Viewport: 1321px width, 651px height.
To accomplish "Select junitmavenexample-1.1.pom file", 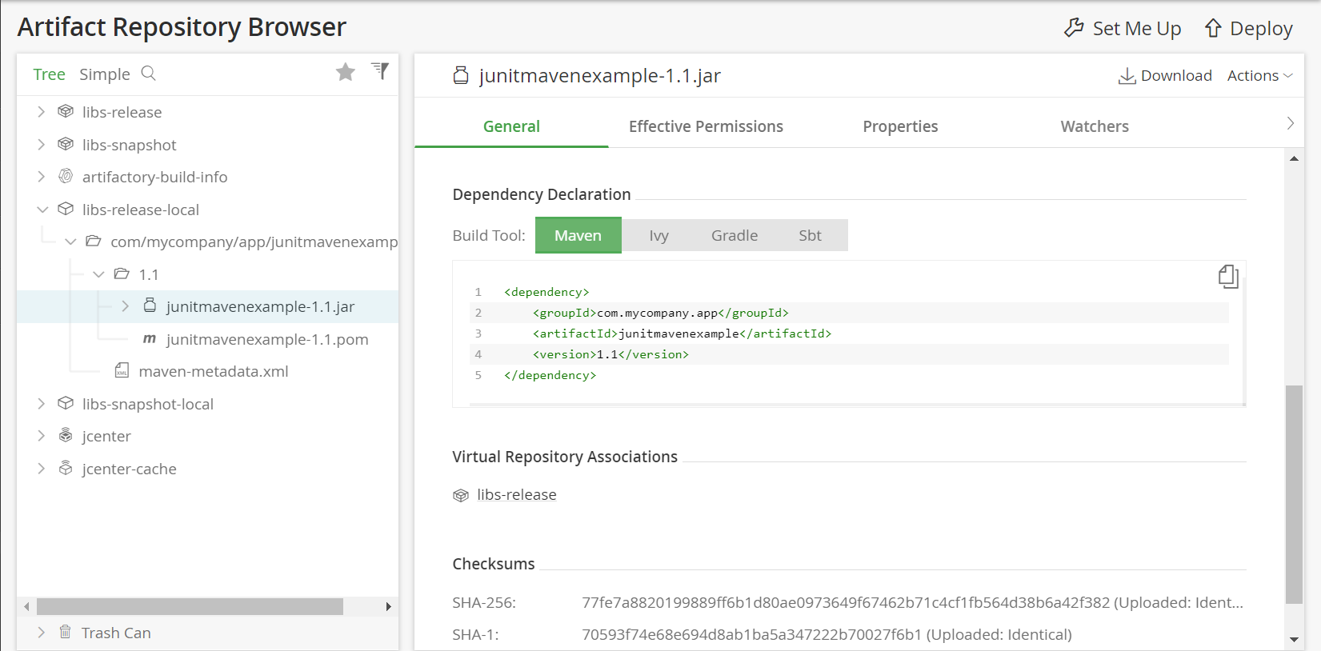I will coord(266,340).
